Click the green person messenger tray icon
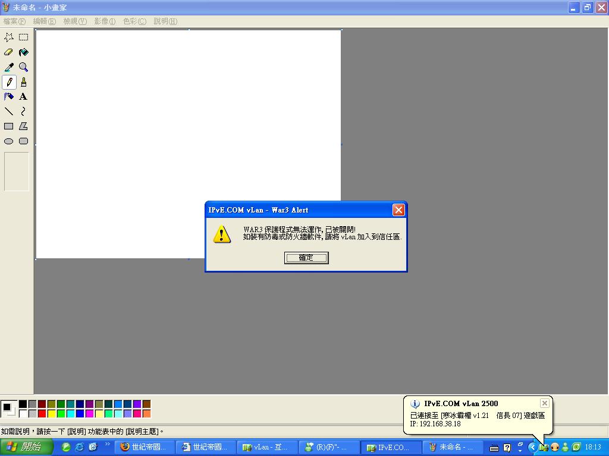This screenshot has width=609, height=456. pyautogui.click(x=566, y=447)
